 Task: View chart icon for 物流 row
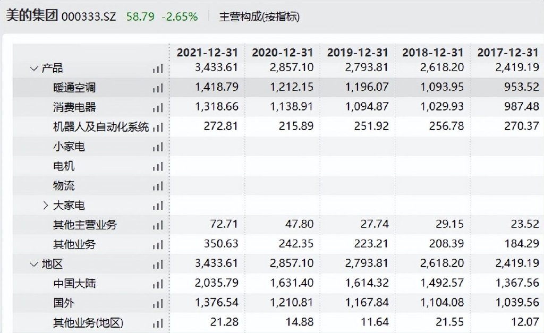(157, 186)
